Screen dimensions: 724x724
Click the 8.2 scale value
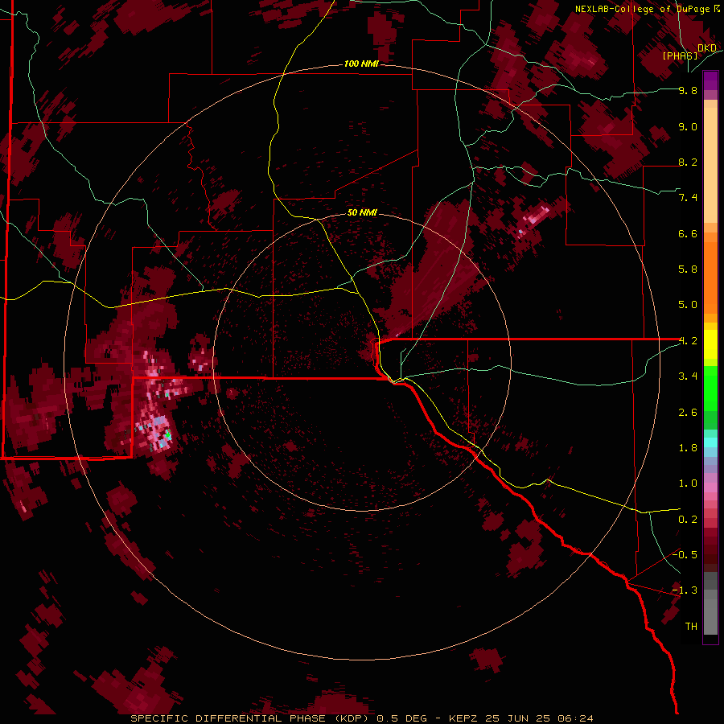688,162
